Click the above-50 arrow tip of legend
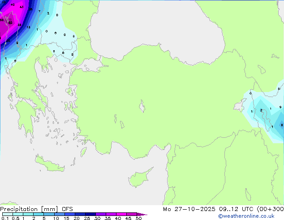284x220 pixels. (x=142, y=214)
